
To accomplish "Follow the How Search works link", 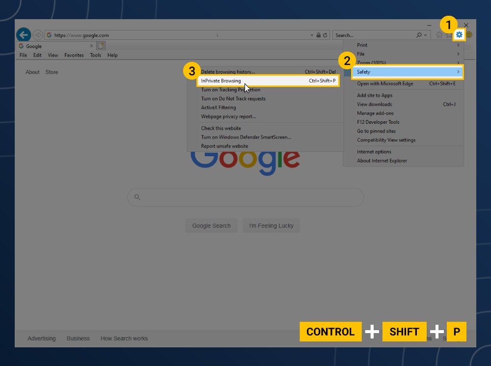I will pos(124,338).
